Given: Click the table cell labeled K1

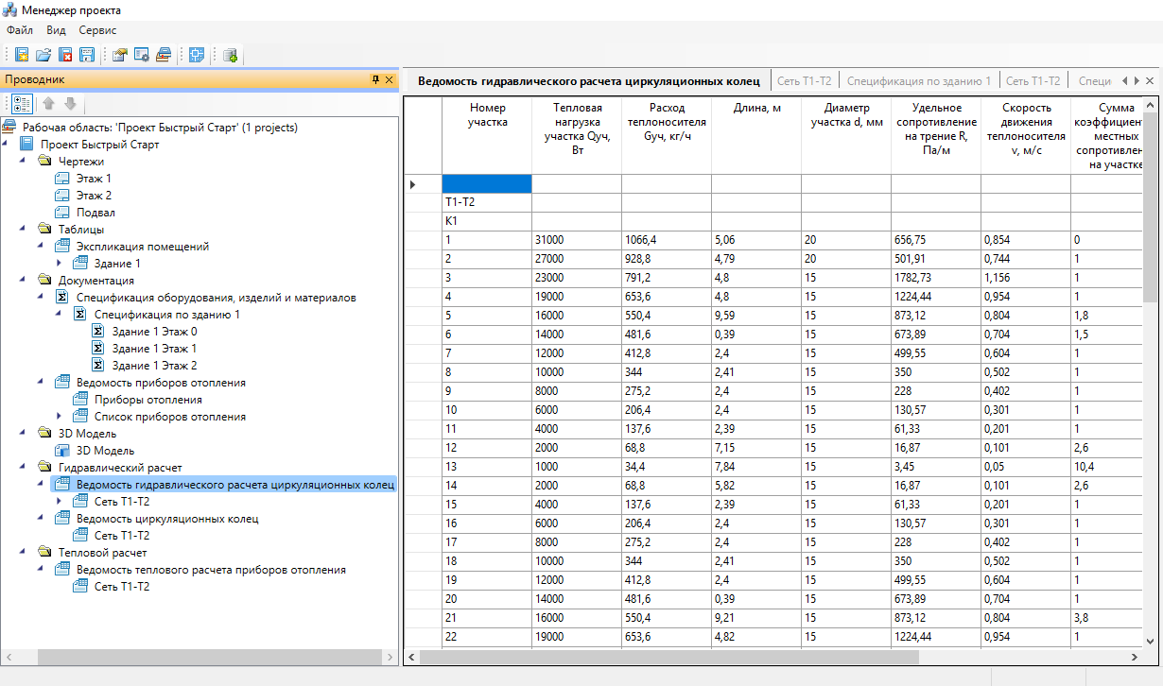Looking at the screenshot, I should coord(487,221).
